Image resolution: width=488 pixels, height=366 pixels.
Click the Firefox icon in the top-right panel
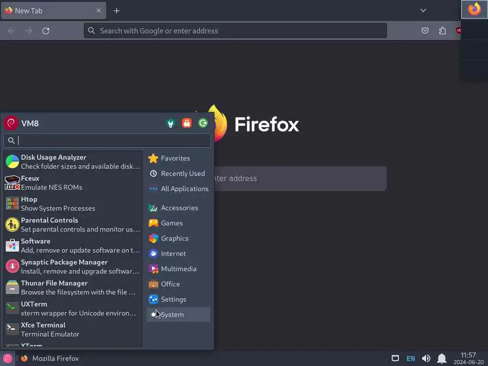pyautogui.click(x=474, y=10)
